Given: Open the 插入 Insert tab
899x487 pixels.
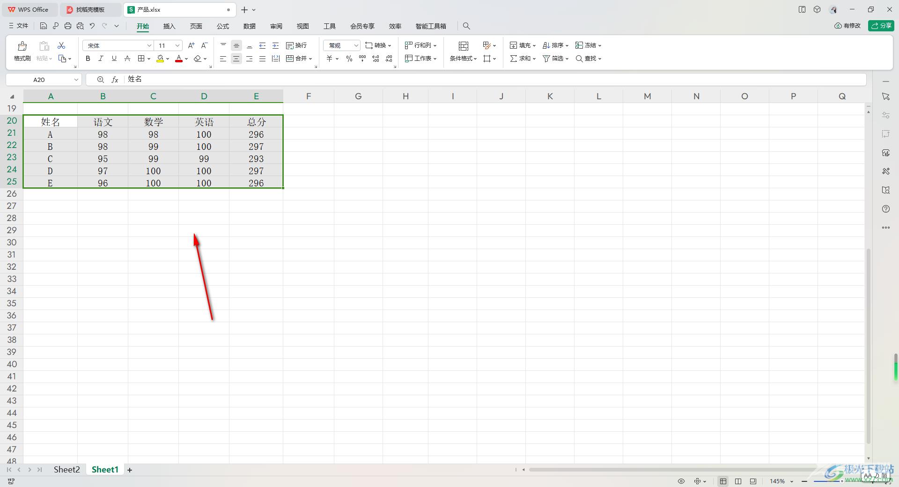Looking at the screenshot, I should point(169,26).
